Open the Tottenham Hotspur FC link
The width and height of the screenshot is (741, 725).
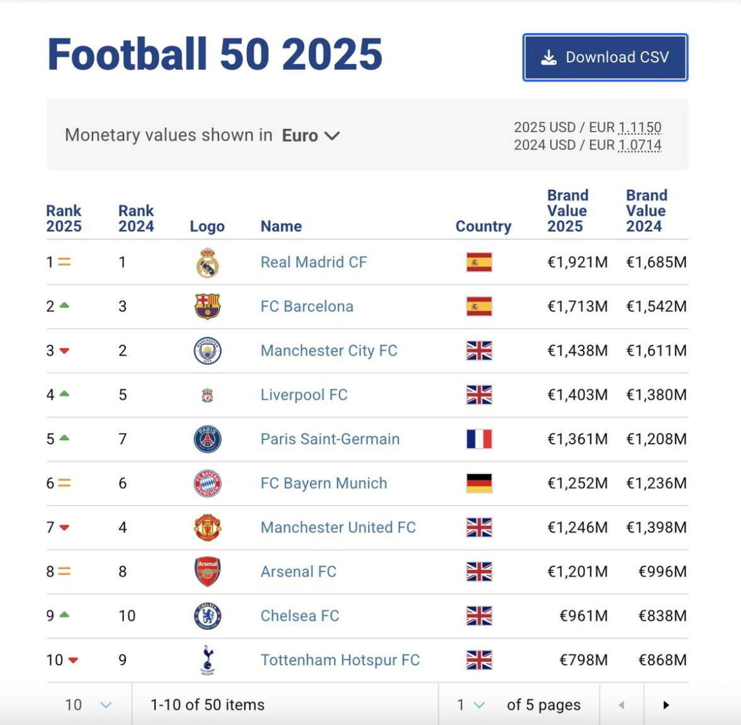click(340, 660)
